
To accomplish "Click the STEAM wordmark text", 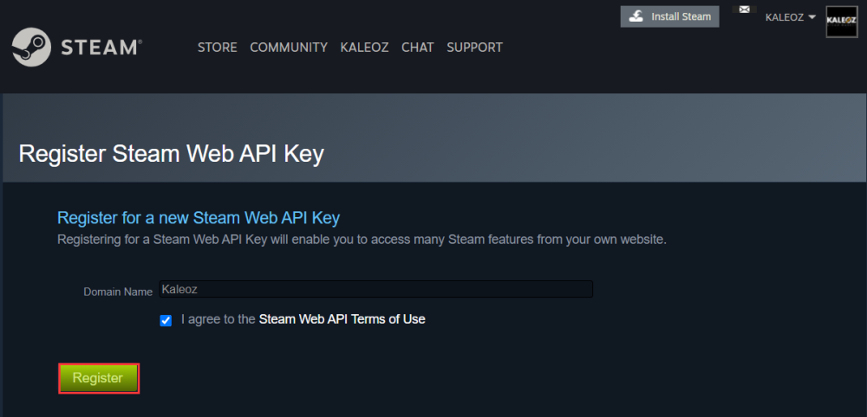I will click(x=101, y=48).
